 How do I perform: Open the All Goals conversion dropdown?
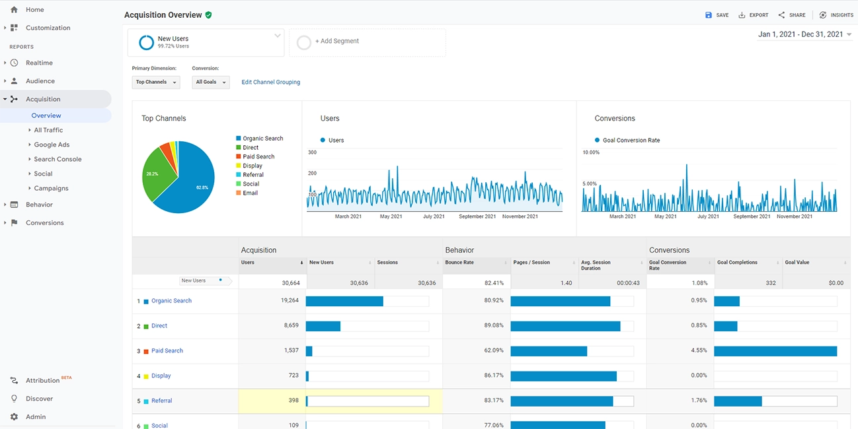point(211,82)
